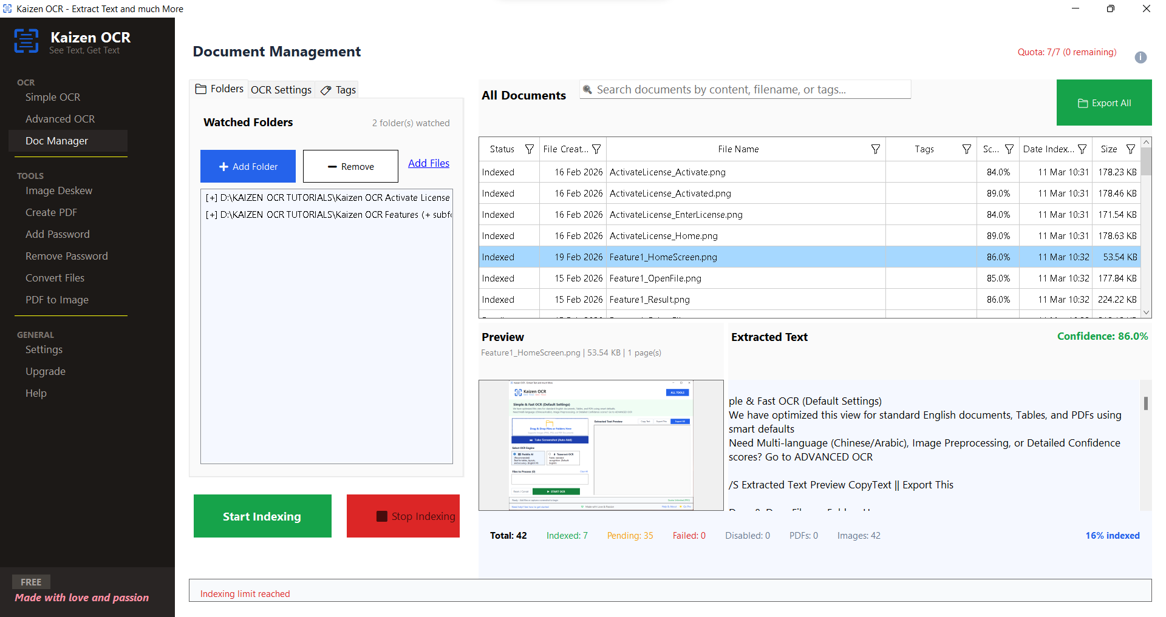
Task: Click the Kaizen OCR logo icon
Action: coord(26,41)
